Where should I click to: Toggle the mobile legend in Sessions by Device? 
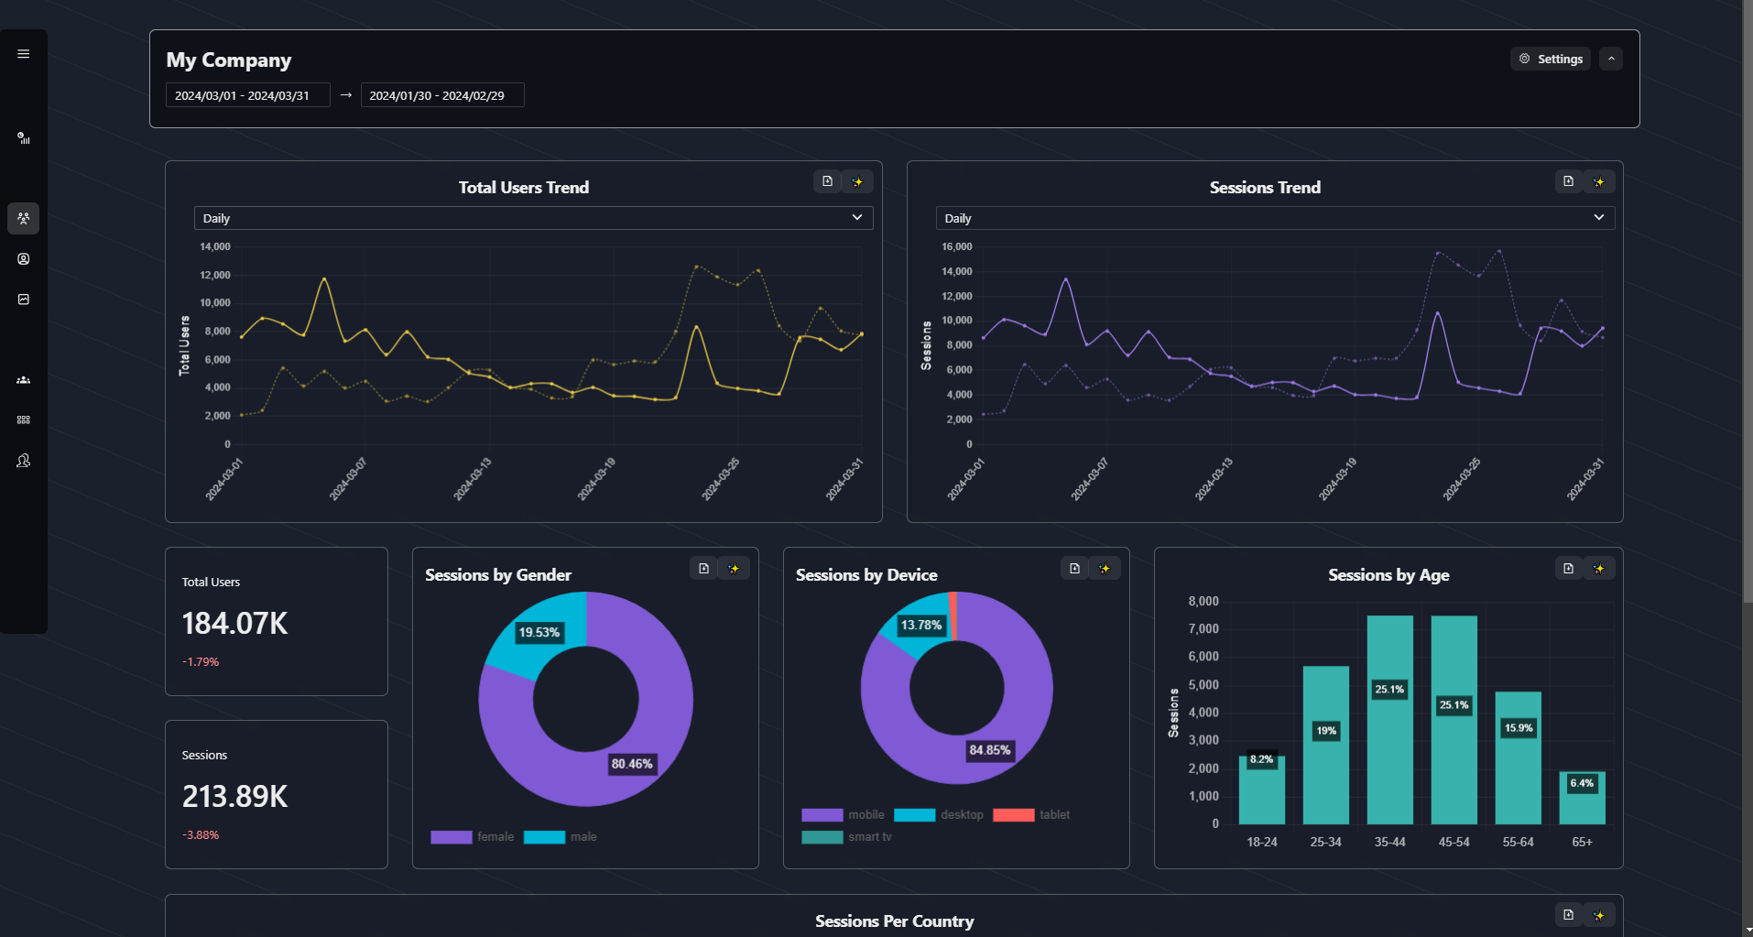coord(843,814)
